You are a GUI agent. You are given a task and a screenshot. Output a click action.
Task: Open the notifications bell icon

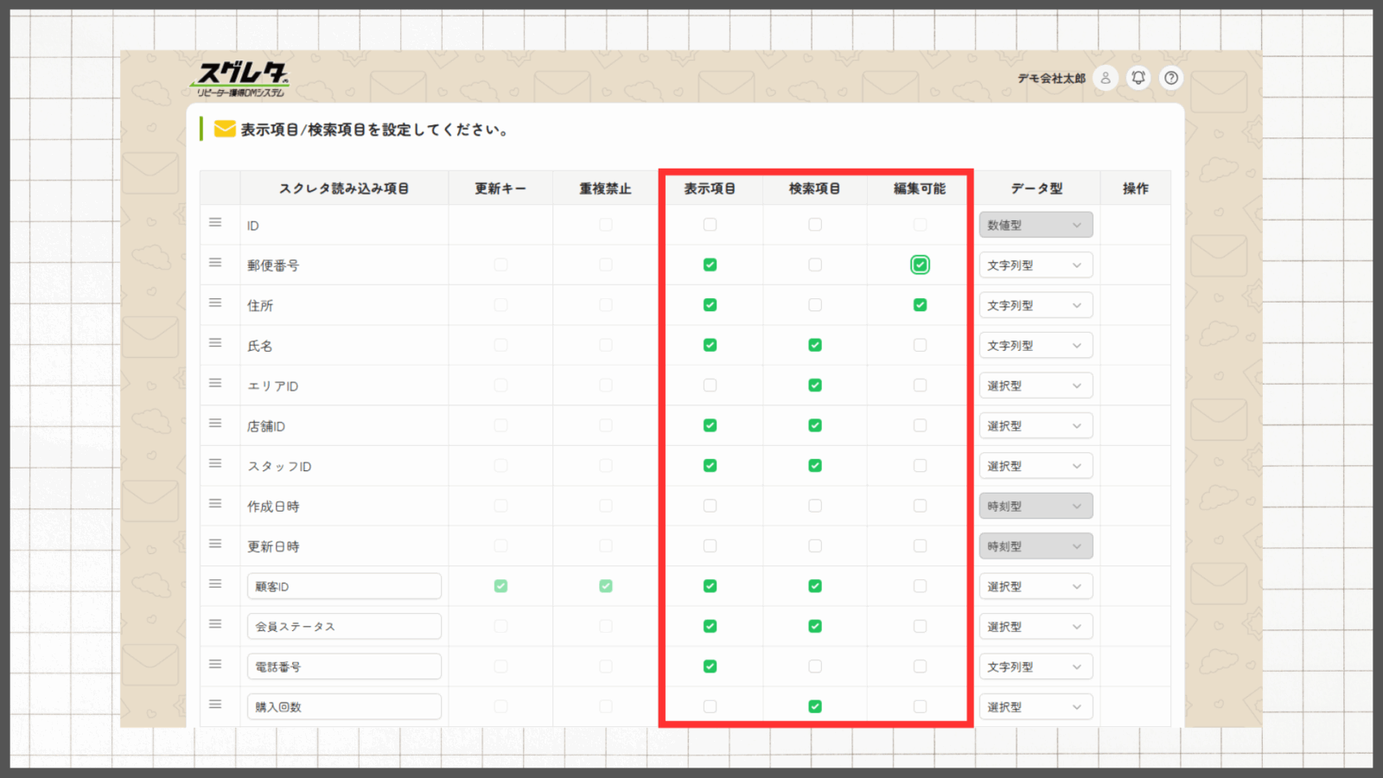click(1138, 78)
